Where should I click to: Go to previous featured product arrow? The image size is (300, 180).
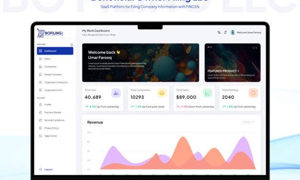pos(254,48)
